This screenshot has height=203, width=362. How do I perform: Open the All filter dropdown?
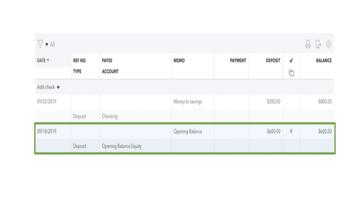(50, 44)
